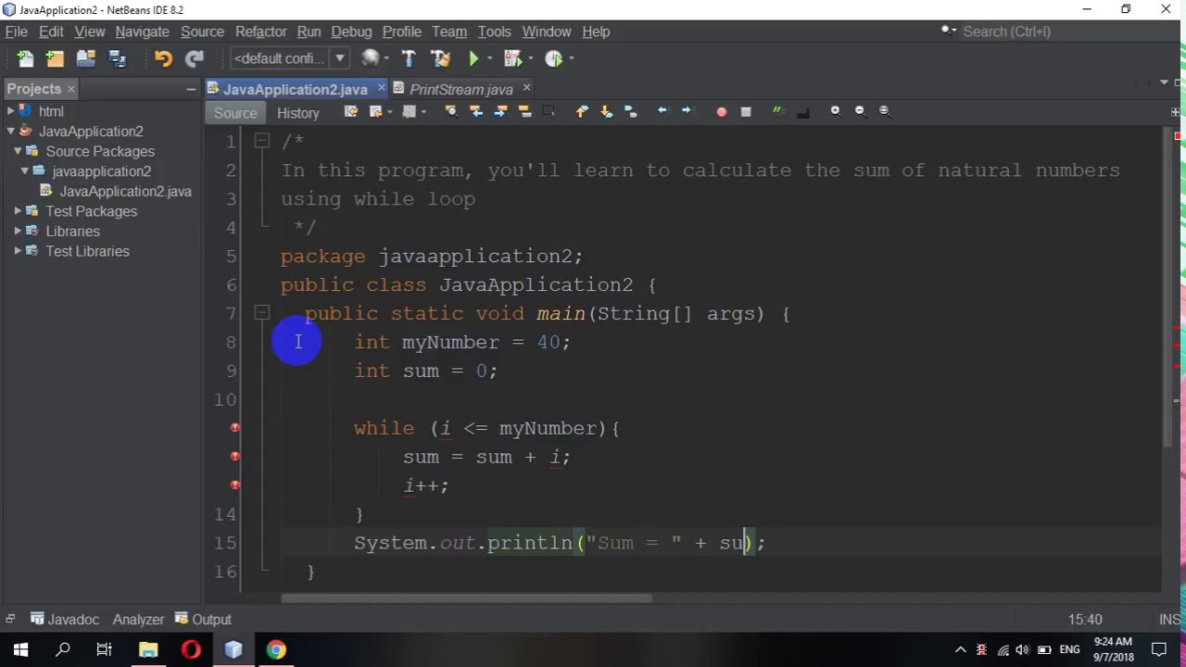Image resolution: width=1186 pixels, height=667 pixels.
Task: Collapse the Source Packages node
Action: point(18,151)
